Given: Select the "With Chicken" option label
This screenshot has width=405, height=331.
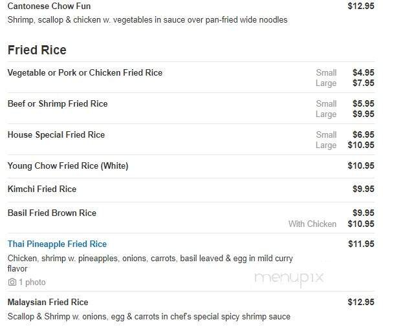Looking at the screenshot, I should pyautogui.click(x=312, y=224).
